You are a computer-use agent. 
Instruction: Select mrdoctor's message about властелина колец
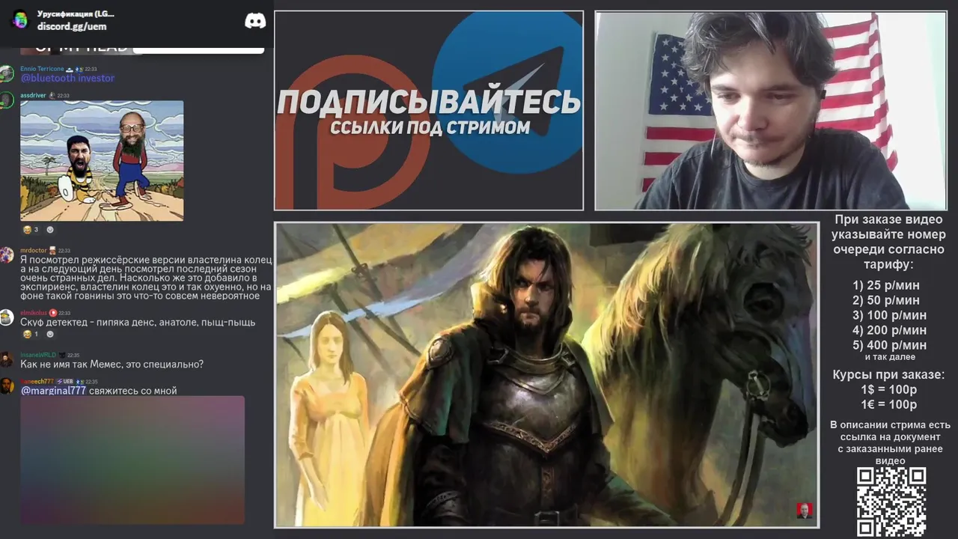146,278
